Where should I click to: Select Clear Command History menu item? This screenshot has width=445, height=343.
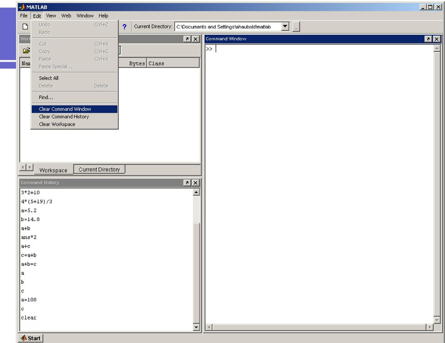click(74, 117)
